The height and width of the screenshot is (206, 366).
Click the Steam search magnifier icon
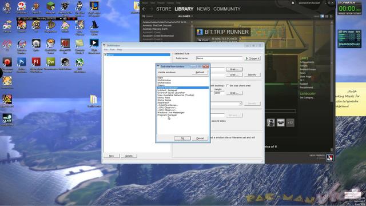click(x=144, y=17)
